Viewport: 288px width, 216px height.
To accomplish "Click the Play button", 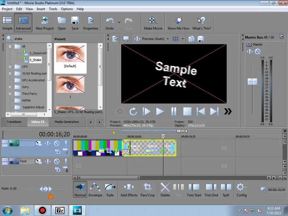I will coord(160,111).
